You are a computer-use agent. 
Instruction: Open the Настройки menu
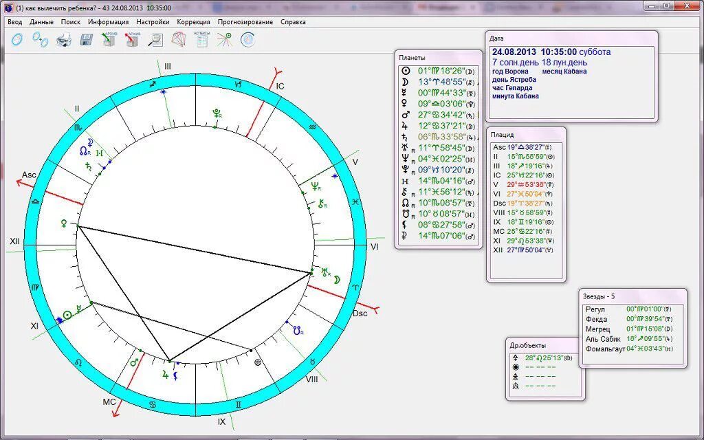(153, 21)
